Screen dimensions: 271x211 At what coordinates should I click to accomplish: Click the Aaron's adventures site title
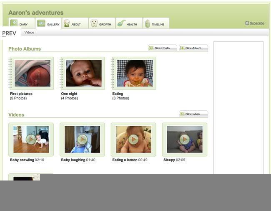pos(36,13)
